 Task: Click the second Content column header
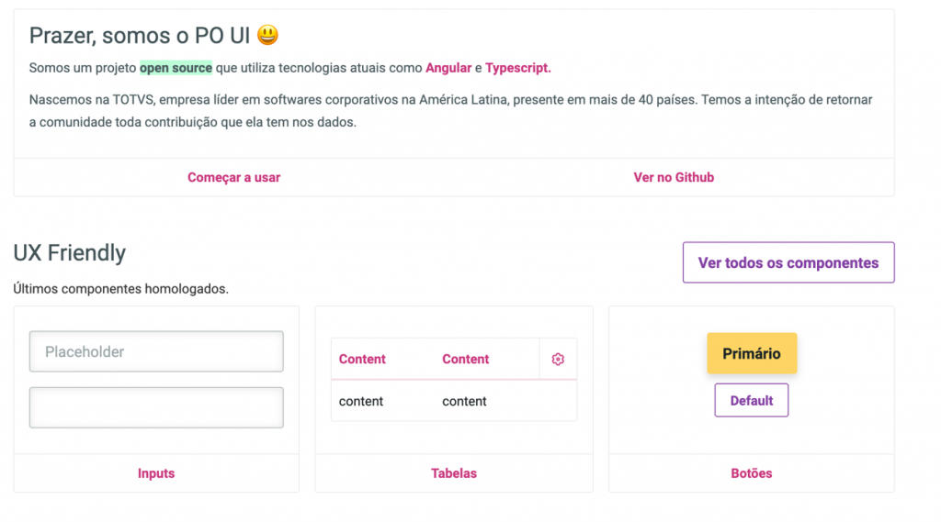click(x=466, y=359)
